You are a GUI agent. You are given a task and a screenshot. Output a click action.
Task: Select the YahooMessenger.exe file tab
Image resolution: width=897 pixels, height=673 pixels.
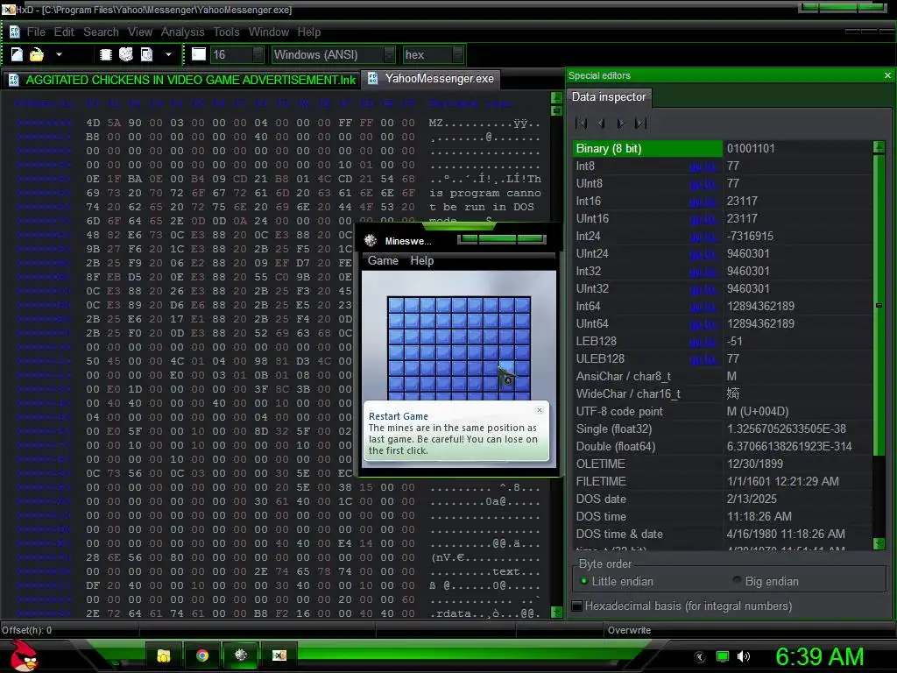pos(433,79)
